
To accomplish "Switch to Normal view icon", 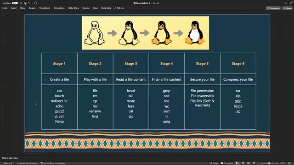I will [237, 163].
